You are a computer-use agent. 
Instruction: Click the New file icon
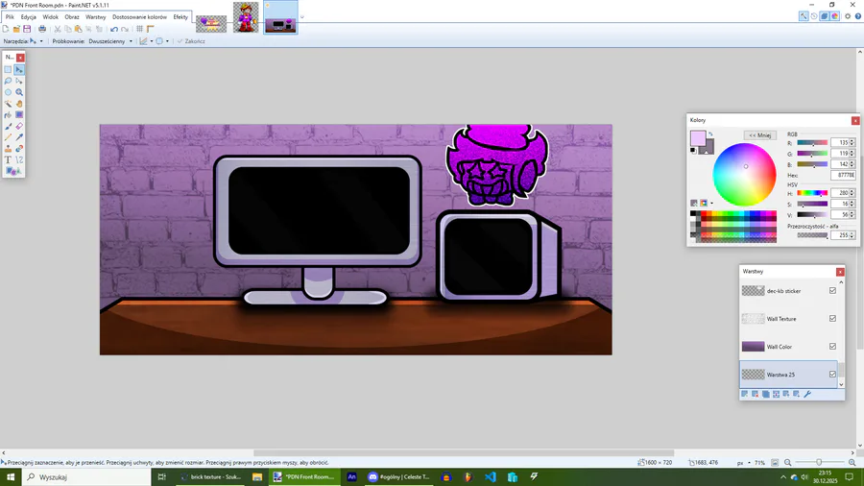tap(6, 29)
